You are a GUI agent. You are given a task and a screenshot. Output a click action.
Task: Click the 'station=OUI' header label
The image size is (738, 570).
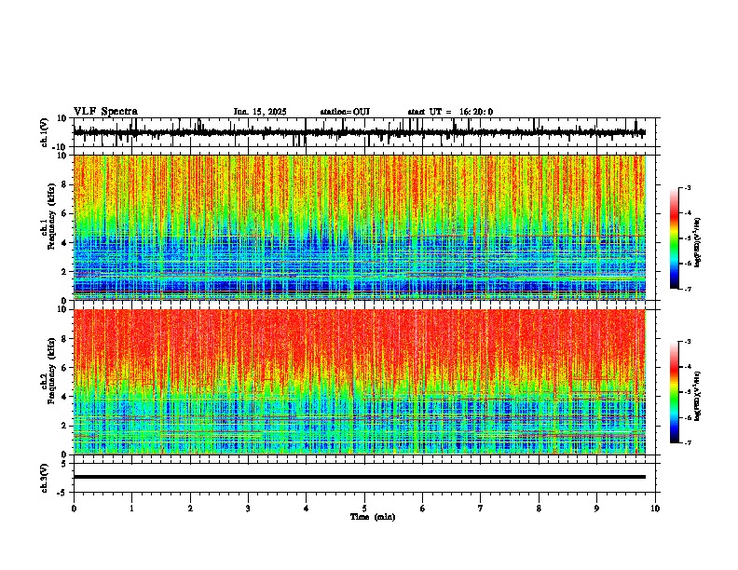click(345, 112)
